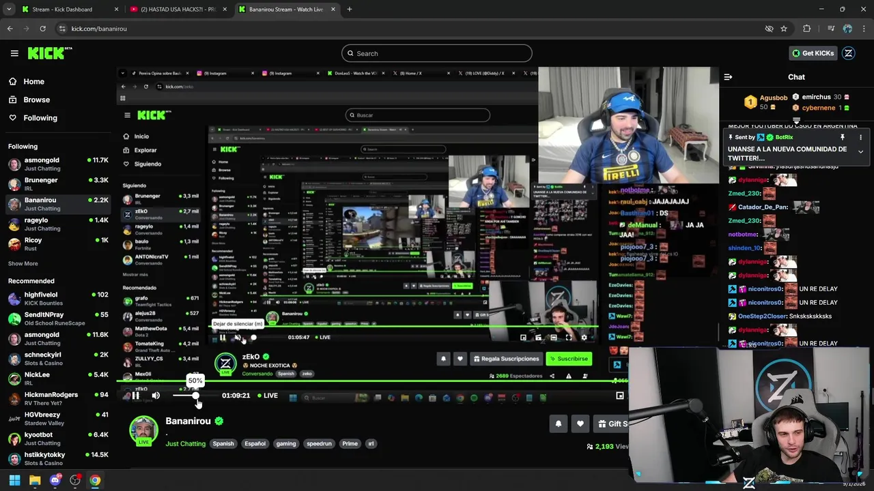Screen dimensions: 874x491
Task: Unpin the BotRix pinned message
Action: click(843, 137)
